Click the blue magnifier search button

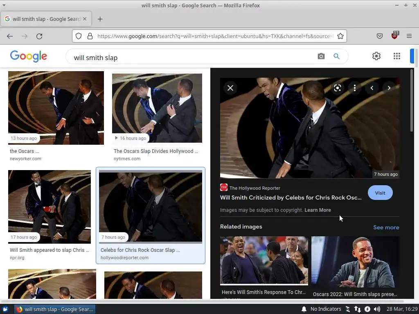(x=336, y=56)
